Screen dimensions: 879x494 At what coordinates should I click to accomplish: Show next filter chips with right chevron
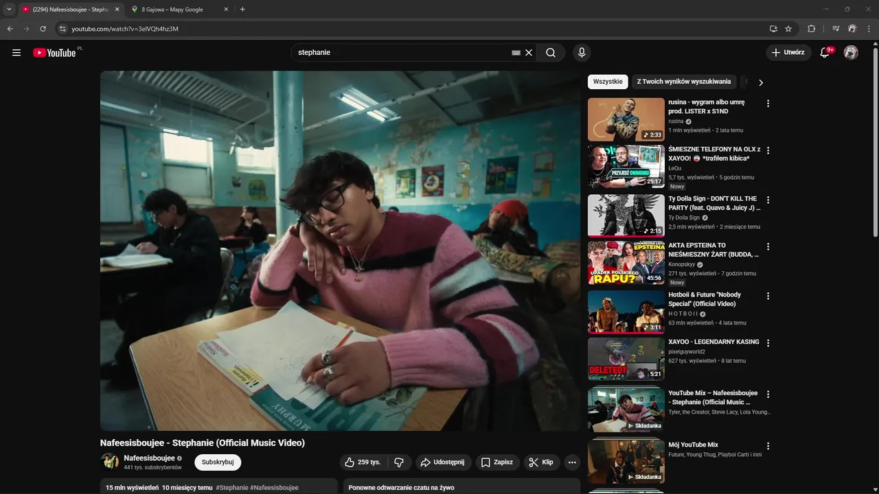click(760, 82)
